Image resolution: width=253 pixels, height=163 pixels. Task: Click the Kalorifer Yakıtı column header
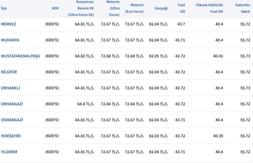(x=243, y=8)
